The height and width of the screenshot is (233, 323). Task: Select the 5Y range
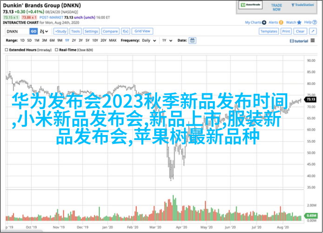point(87,40)
